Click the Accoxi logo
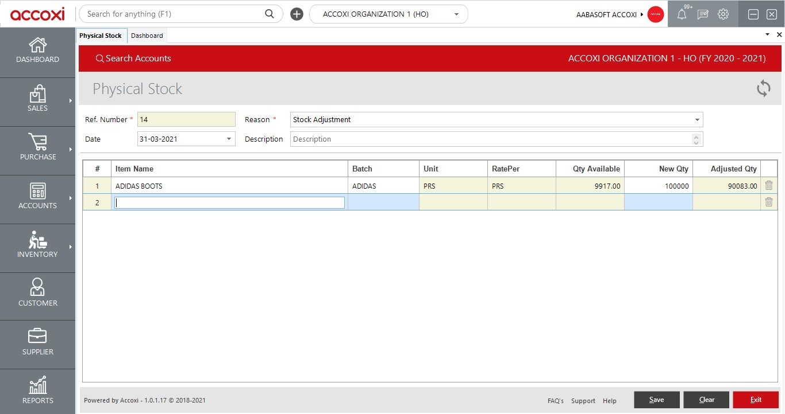Viewport: 785px width, 414px height. pyautogui.click(x=37, y=14)
